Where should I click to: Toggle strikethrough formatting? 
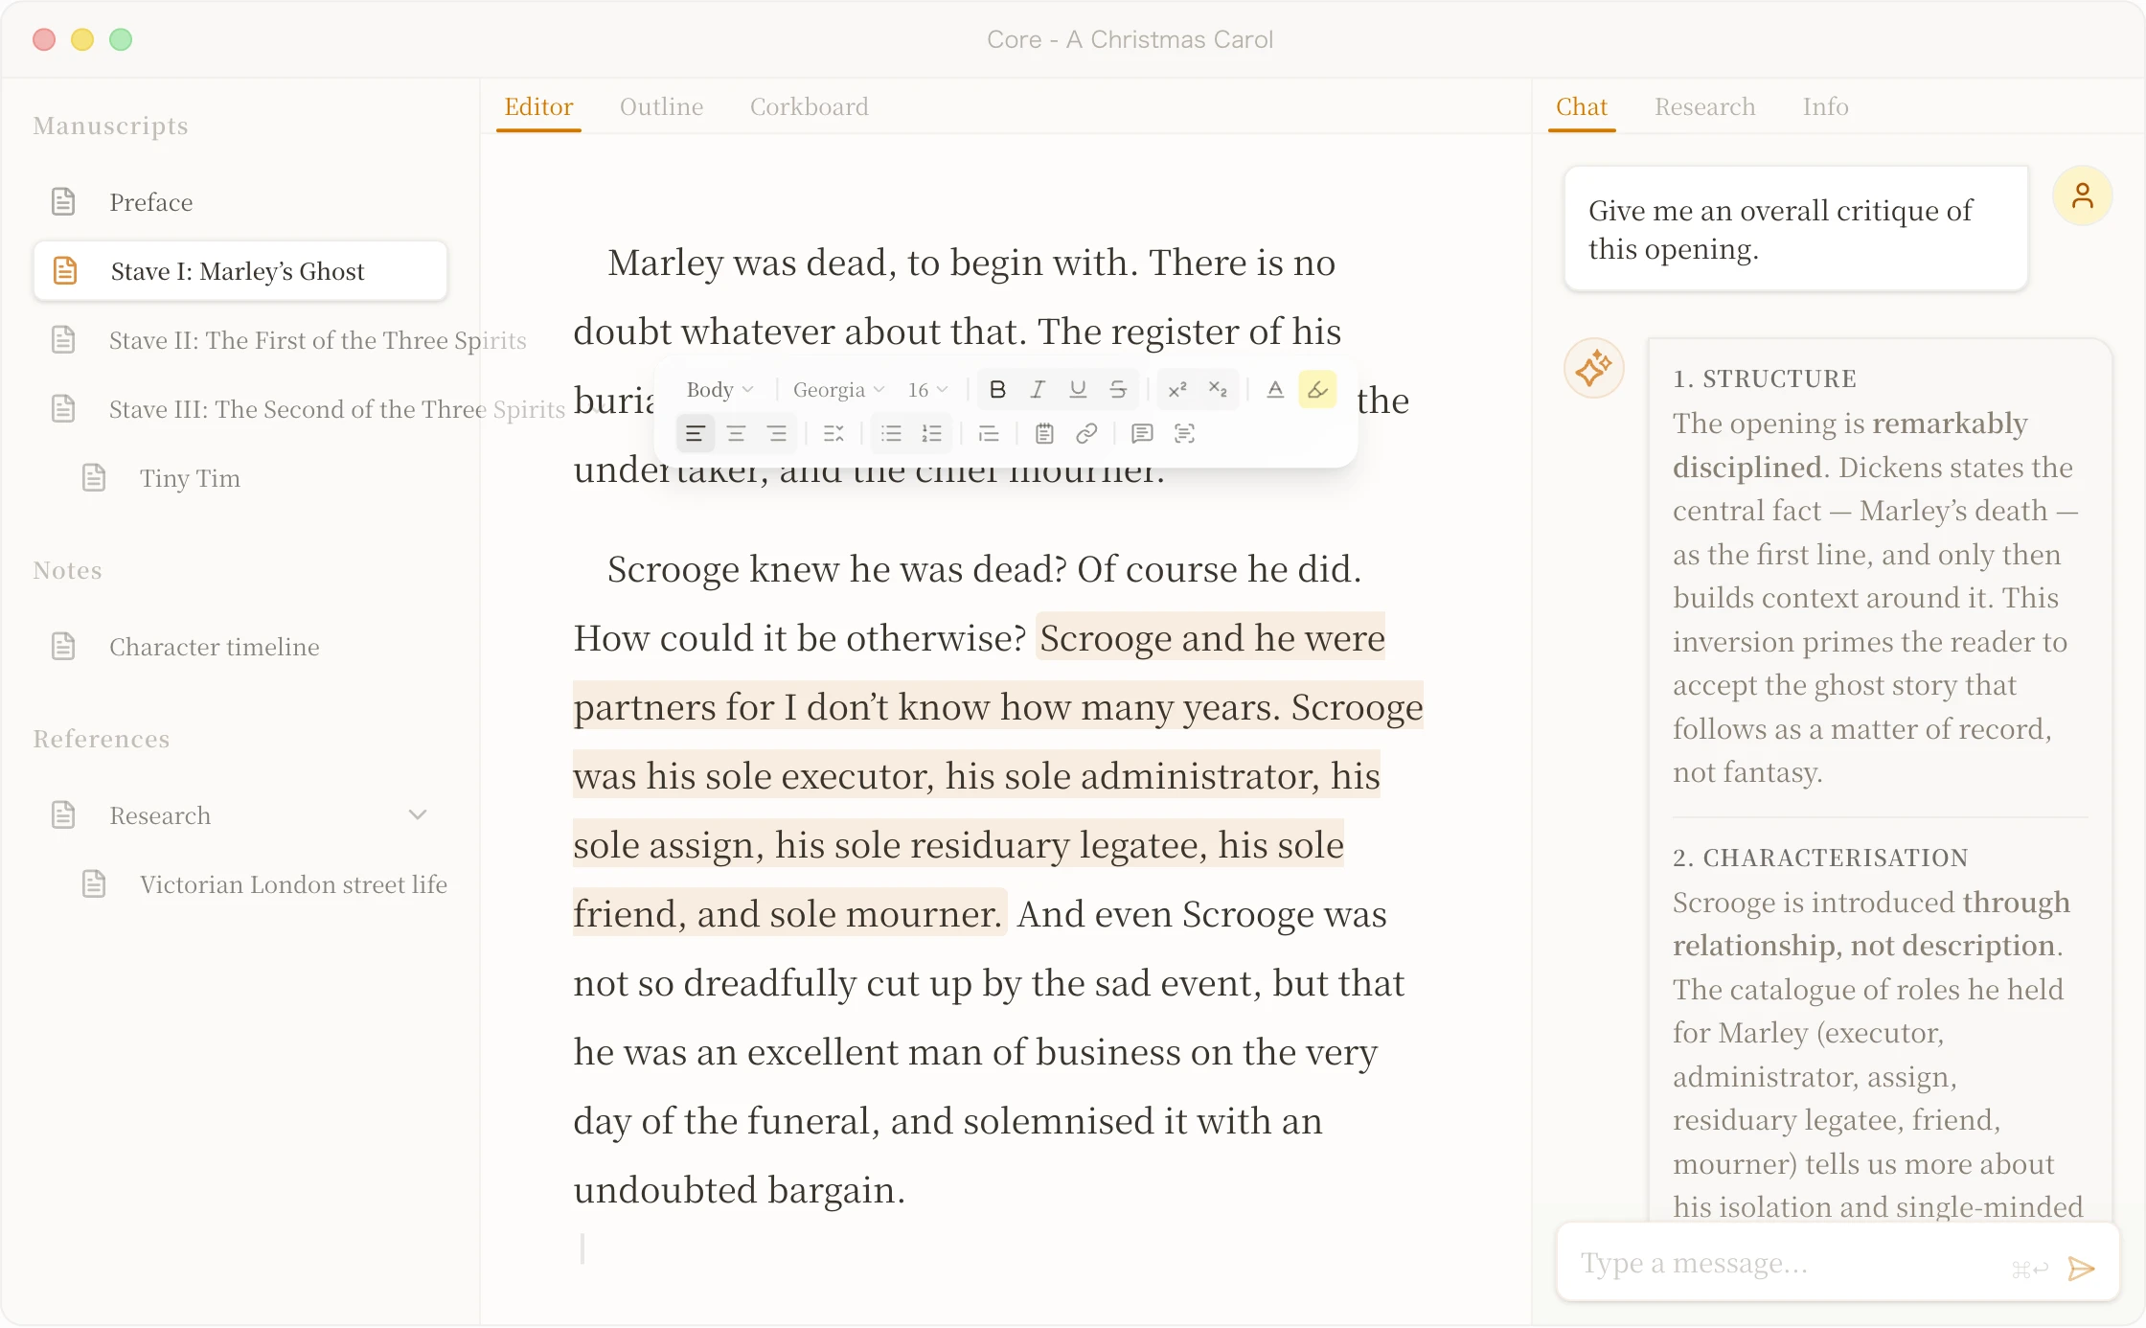[1118, 390]
